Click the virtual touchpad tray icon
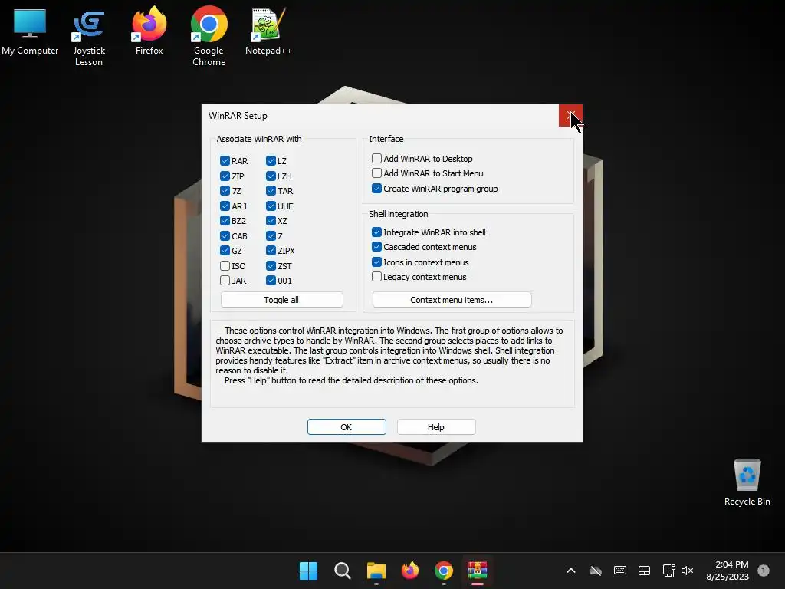The width and height of the screenshot is (785, 589). pos(644,571)
